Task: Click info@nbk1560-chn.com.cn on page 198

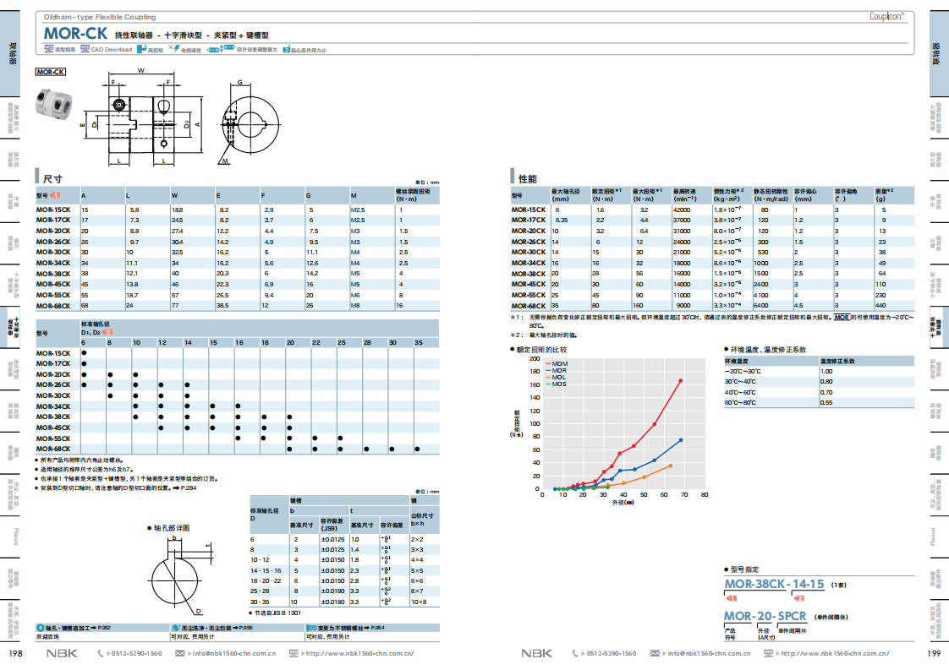Action: click(234, 653)
